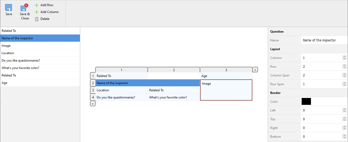Open the border Color swatch picker
Screen dimensions: 348x142
(306, 101)
